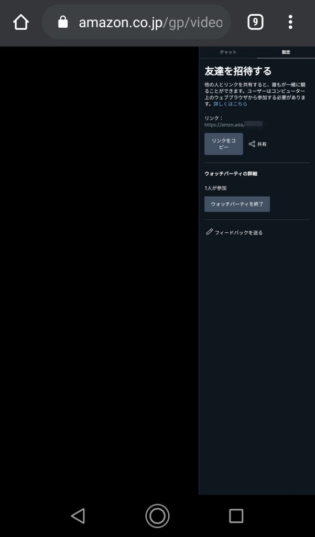Open site info via the lock icon
The width and height of the screenshot is (315, 537).
[63, 22]
